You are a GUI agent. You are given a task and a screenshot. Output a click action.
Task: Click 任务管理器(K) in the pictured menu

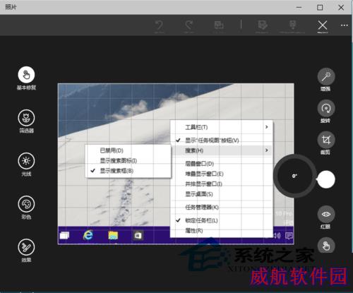click(x=202, y=207)
